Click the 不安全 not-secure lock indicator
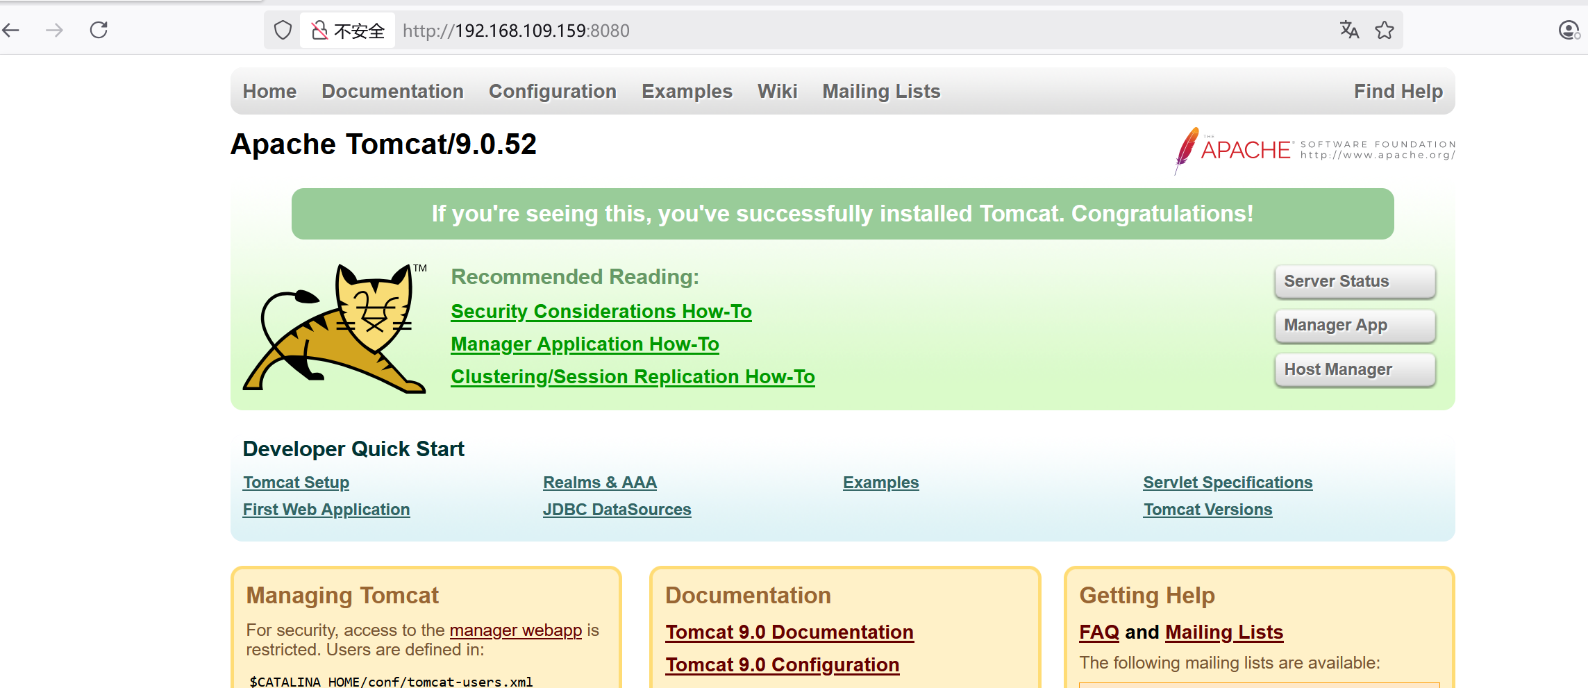Screen dimensions: 1588x688 tap(348, 31)
